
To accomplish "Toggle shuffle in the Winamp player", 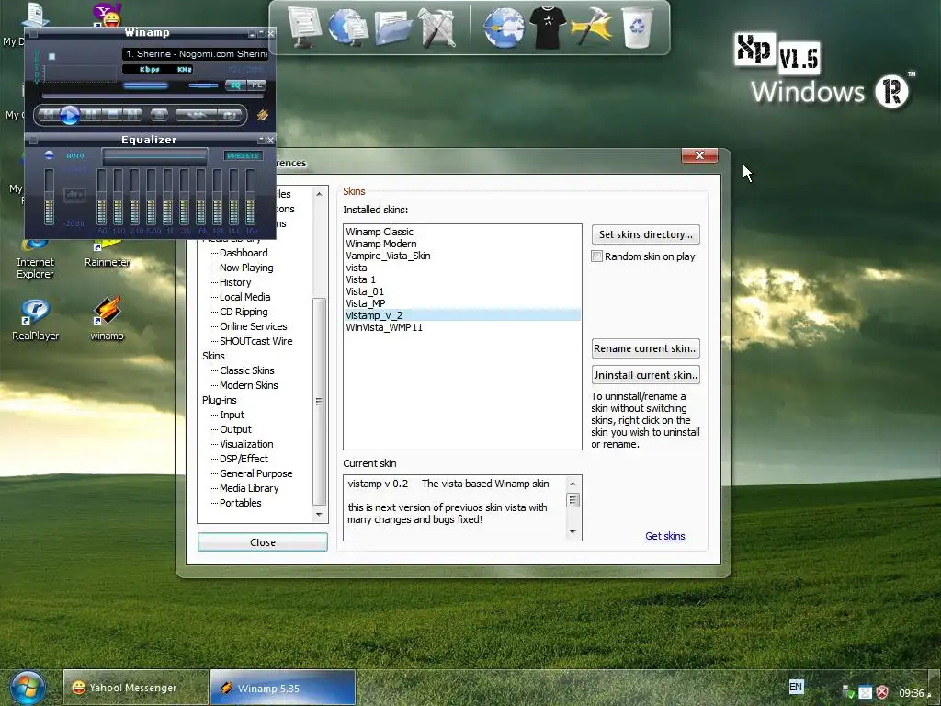I will click(196, 115).
